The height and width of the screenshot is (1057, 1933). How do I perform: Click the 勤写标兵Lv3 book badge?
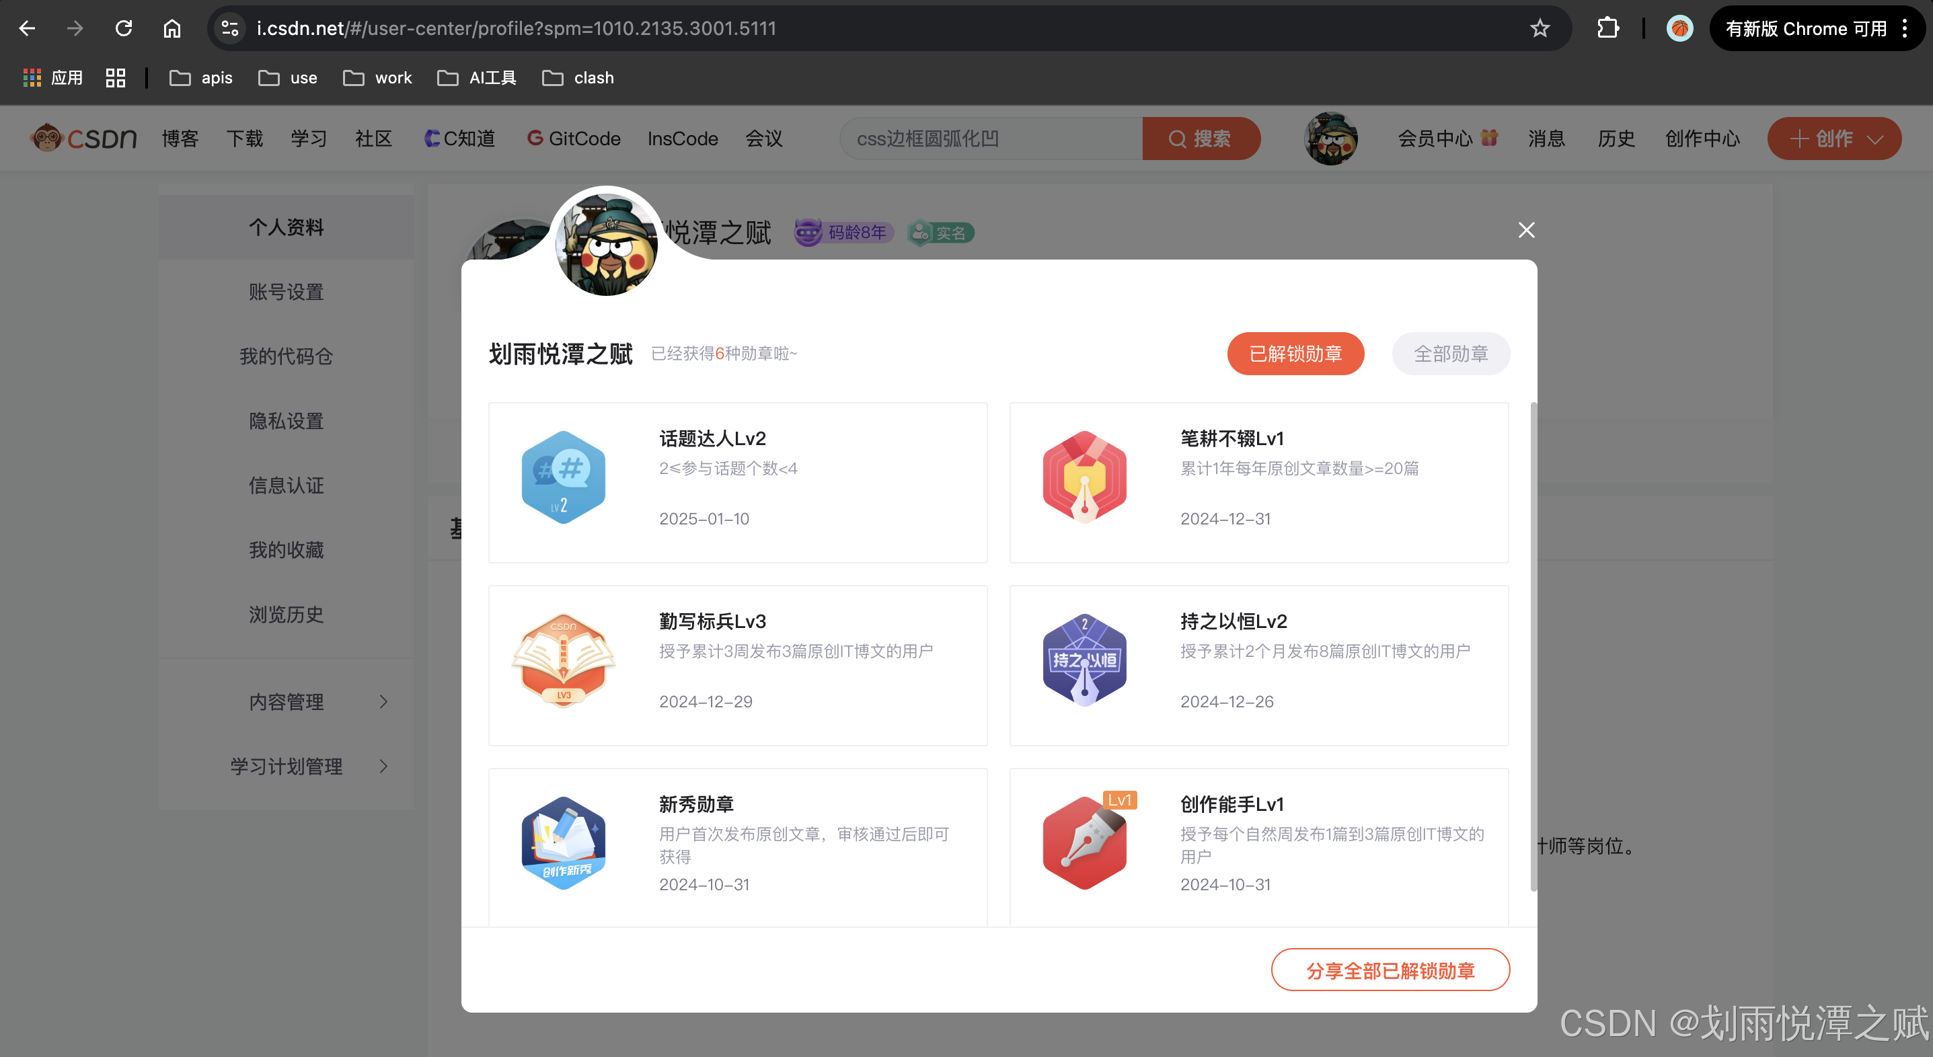[x=563, y=661]
